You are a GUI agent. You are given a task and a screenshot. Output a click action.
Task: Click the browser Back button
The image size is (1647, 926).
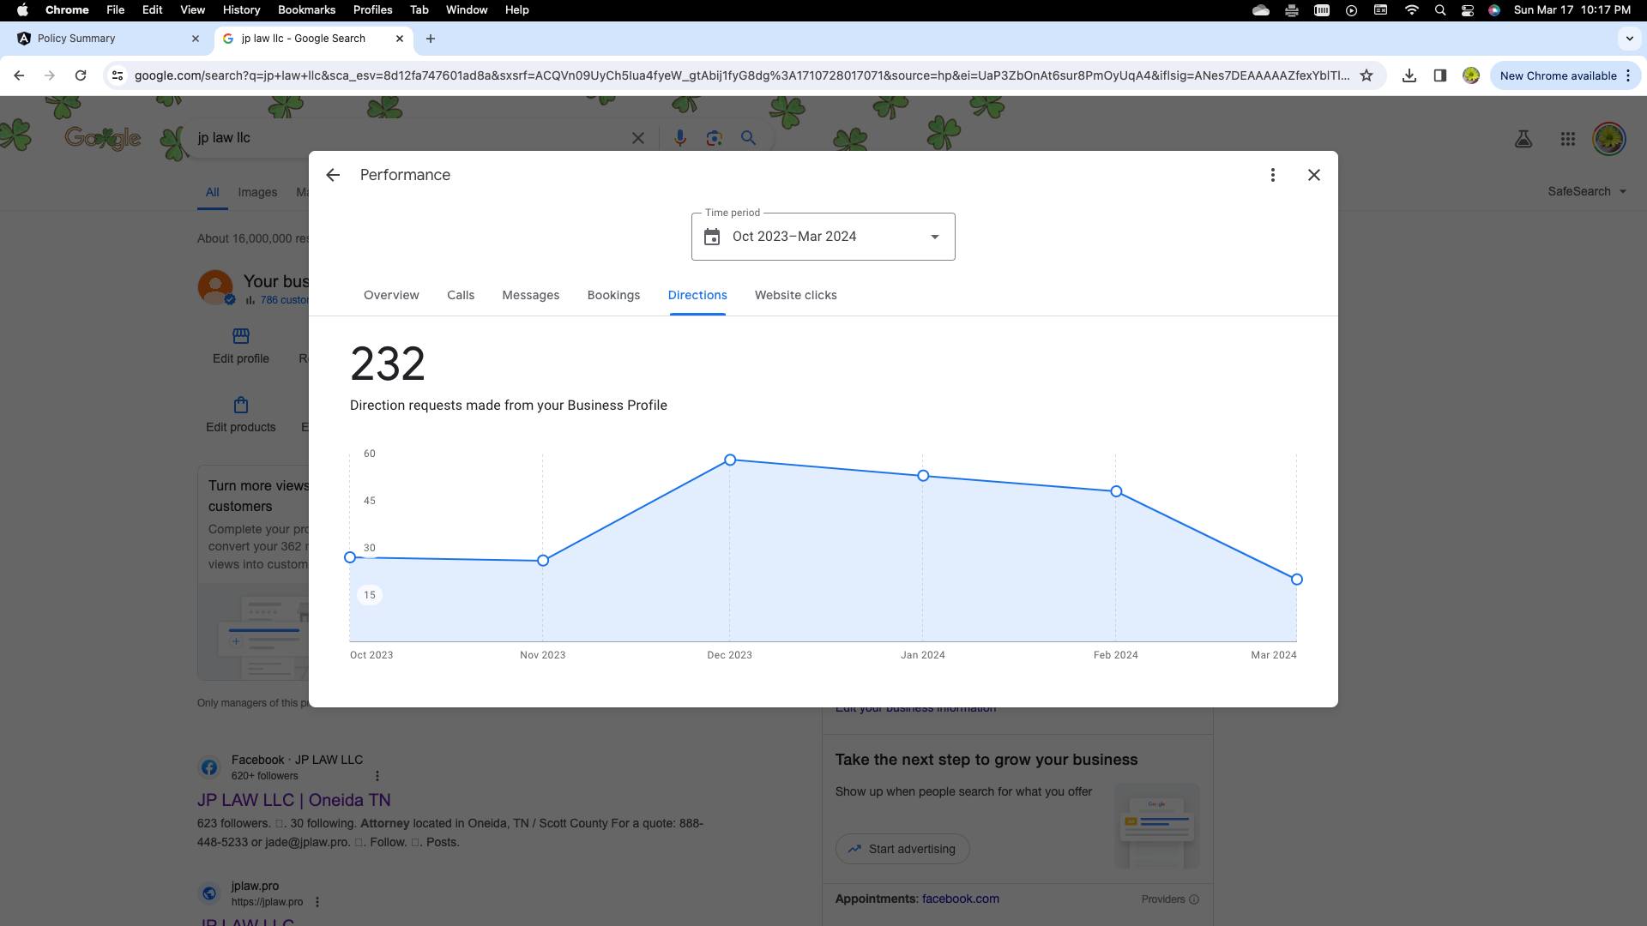pyautogui.click(x=19, y=75)
